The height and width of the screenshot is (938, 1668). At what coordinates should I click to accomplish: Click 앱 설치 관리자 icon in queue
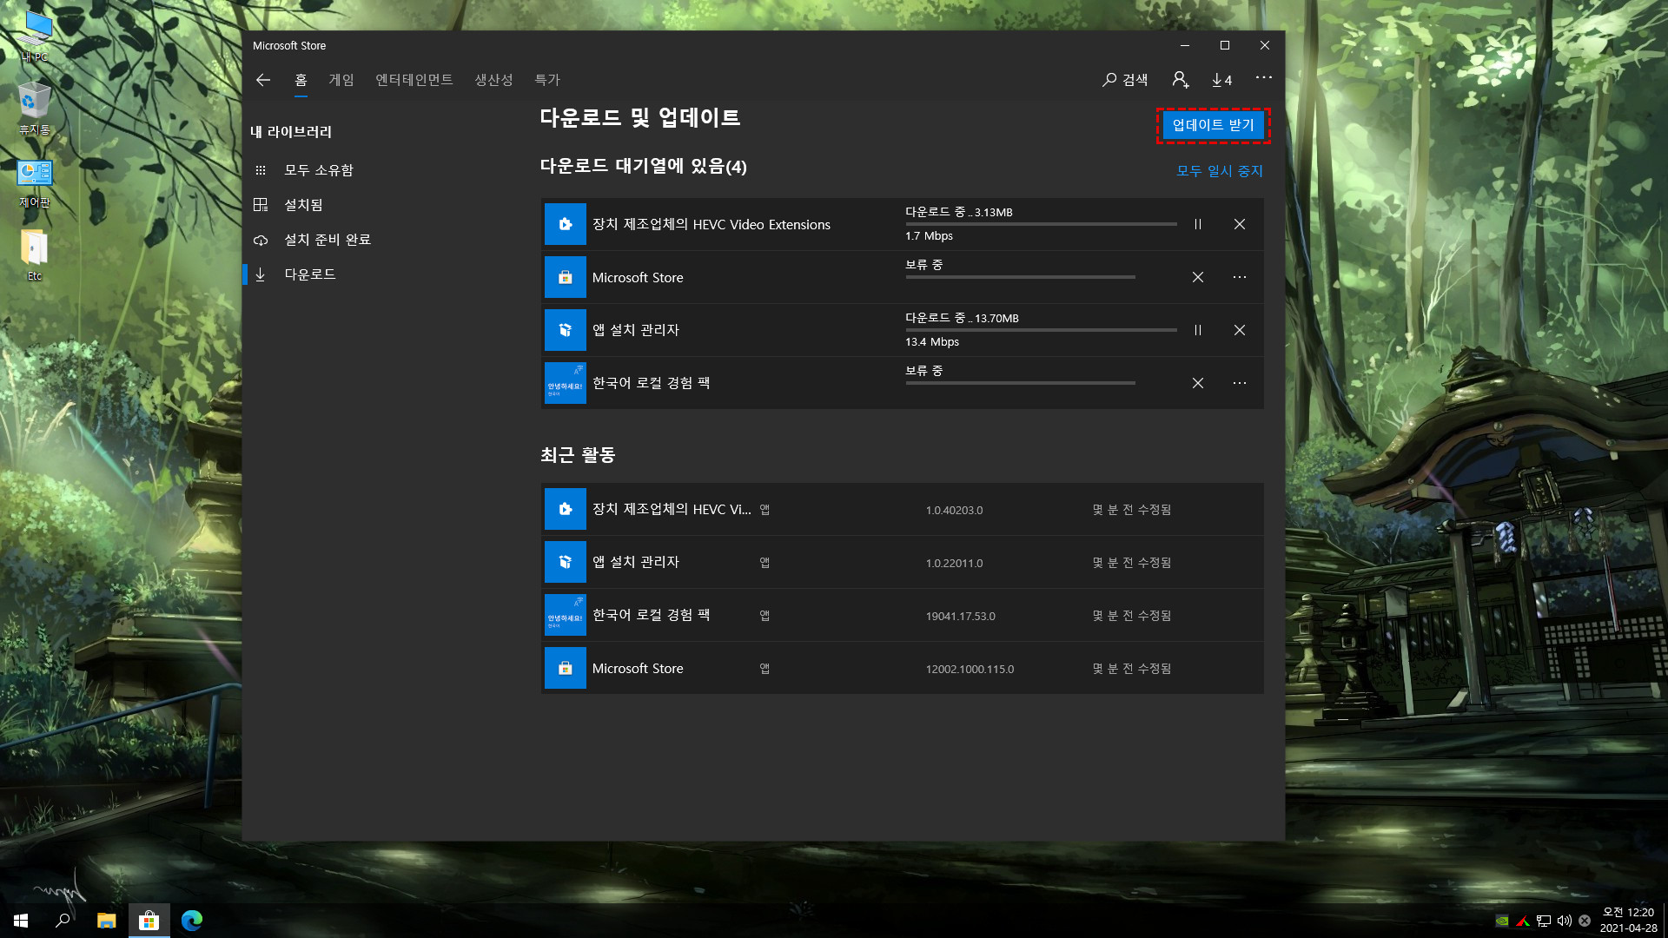566,330
